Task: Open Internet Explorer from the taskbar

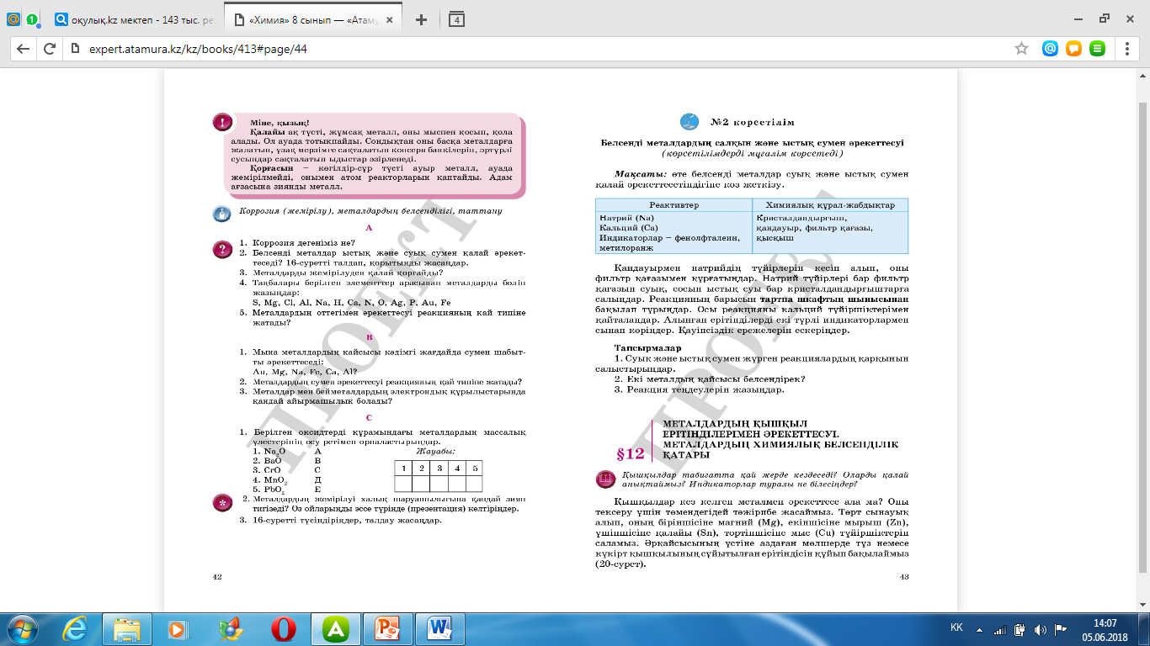Action: (x=75, y=629)
